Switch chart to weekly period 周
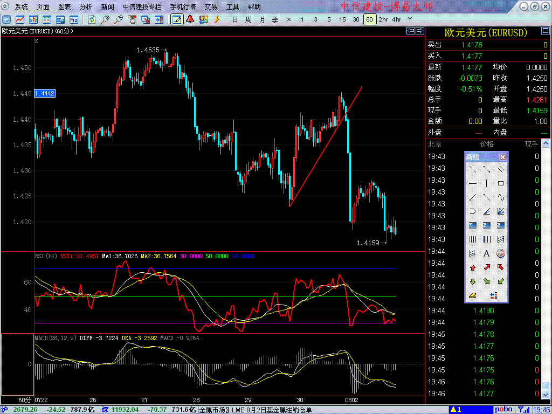Viewport: 552px width, 414px height. coord(249,20)
